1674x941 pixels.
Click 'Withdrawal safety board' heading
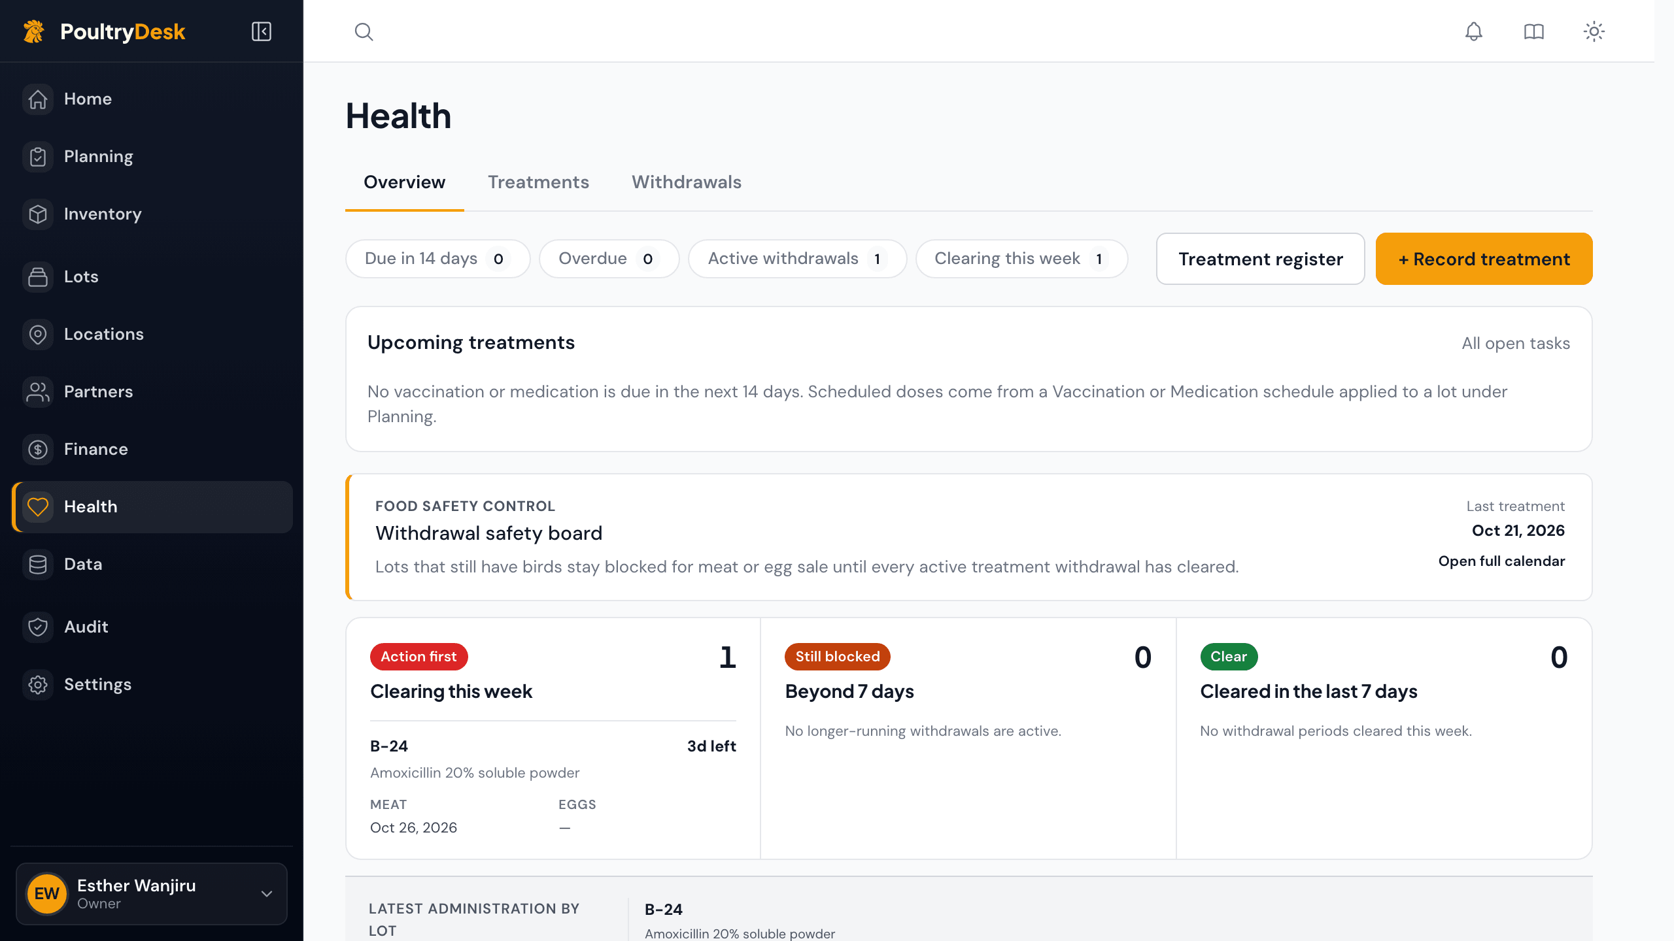pos(488,533)
